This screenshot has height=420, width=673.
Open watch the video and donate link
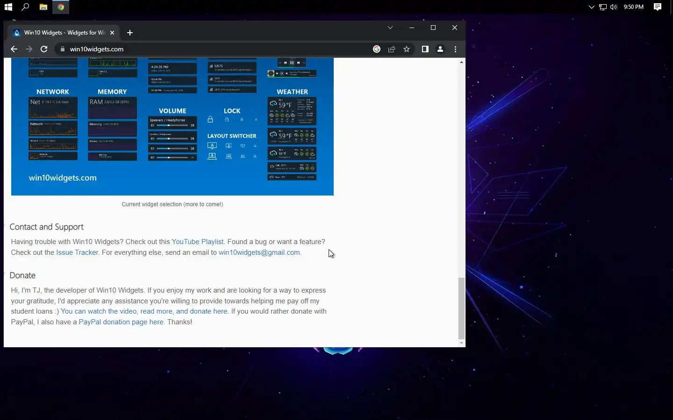(x=144, y=311)
